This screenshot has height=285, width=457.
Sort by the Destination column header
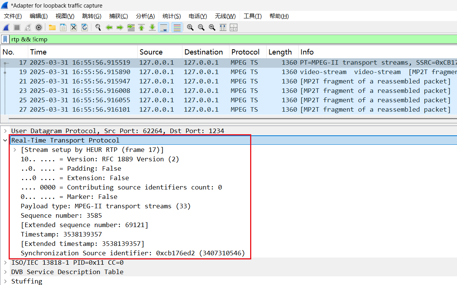point(206,52)
